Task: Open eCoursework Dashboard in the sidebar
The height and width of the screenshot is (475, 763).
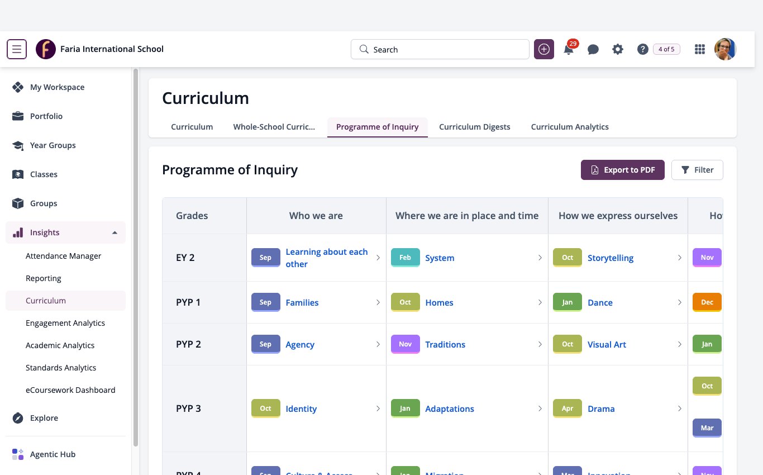Action: (70, 390)
